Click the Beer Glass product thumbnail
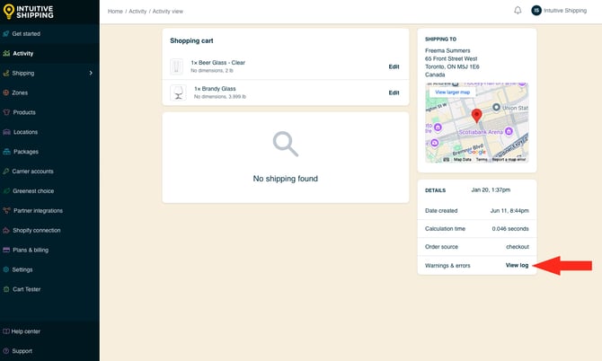Screen dimensions: 602x361 click(177, 66)
